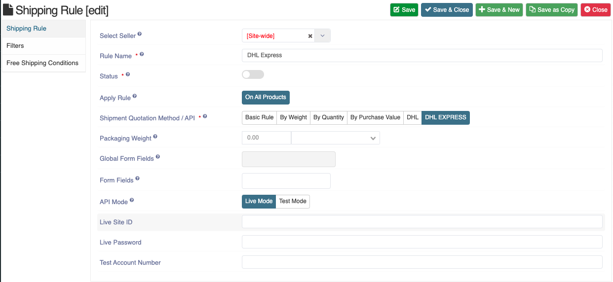This screenshot has width=613, height=282.
Task: Click help icon next to Packaging Weight
Action: pos(155,137)
